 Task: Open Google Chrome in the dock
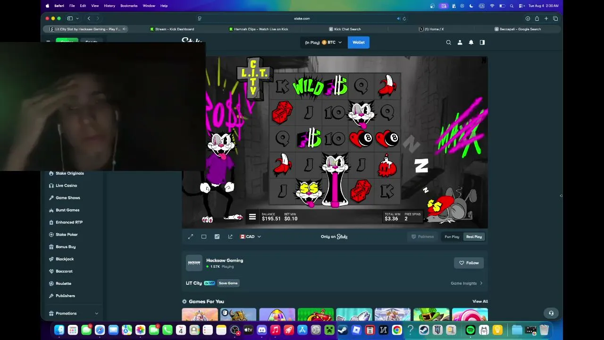click(x=397, y=330)
